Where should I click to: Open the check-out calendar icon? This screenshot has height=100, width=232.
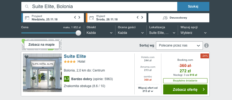click(x=92, y=18)
